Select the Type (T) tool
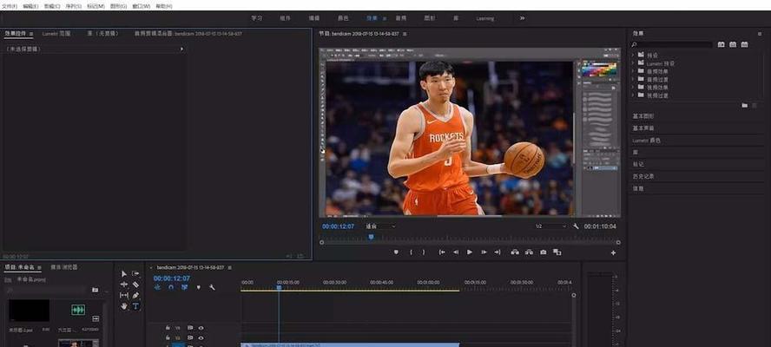 click(x=135, y=306)
